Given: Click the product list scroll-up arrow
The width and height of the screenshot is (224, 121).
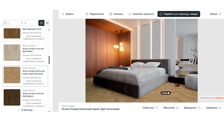Looking at the screenshot, I should point(49,30).
